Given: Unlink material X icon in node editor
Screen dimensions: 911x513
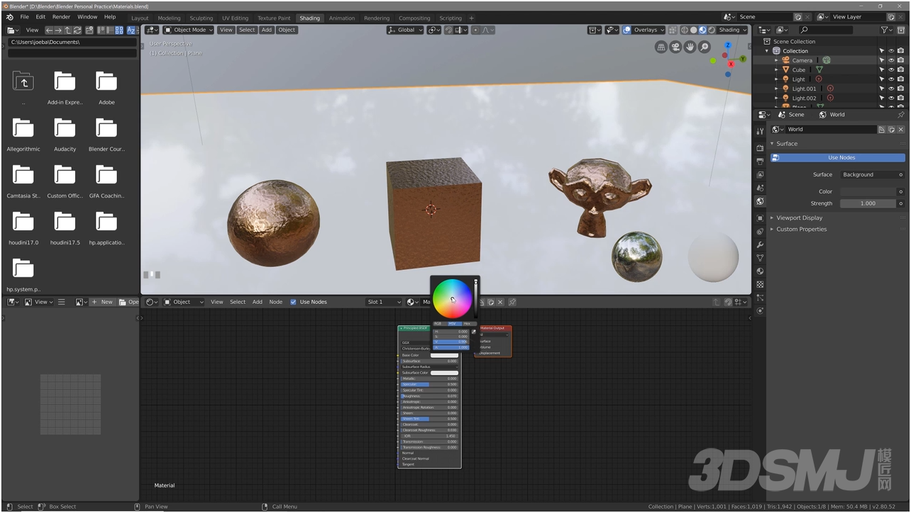Looking at the screenshot, I should point(500,302).
